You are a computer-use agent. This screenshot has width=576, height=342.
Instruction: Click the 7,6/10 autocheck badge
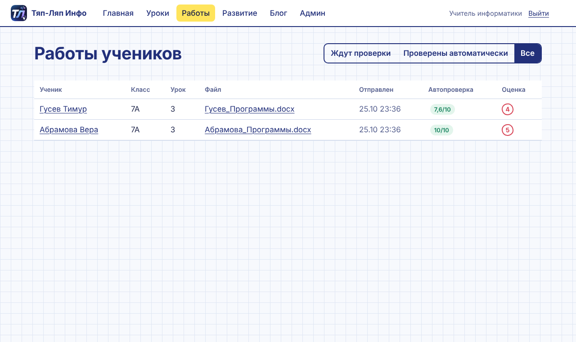point(442,109)
